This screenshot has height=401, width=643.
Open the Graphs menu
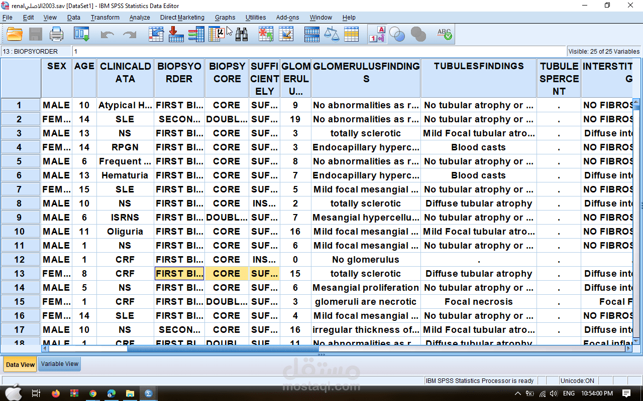tap(225, 17)
